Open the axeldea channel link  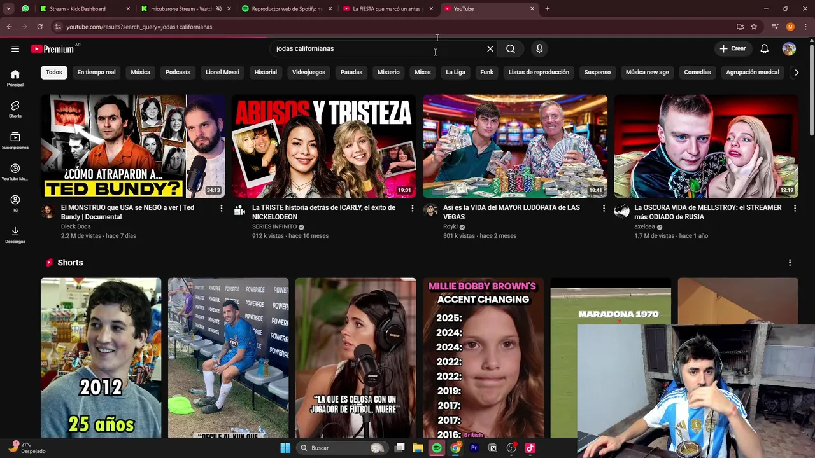pos(644,226)
